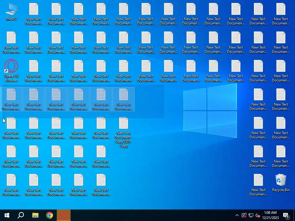295x221 pixels.
Task: Open the clock showing 1:08 AM
Action: click(x=270, y=215)
